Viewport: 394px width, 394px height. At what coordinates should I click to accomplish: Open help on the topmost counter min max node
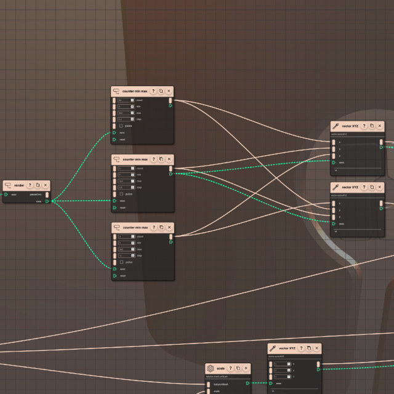click(153, 91)
